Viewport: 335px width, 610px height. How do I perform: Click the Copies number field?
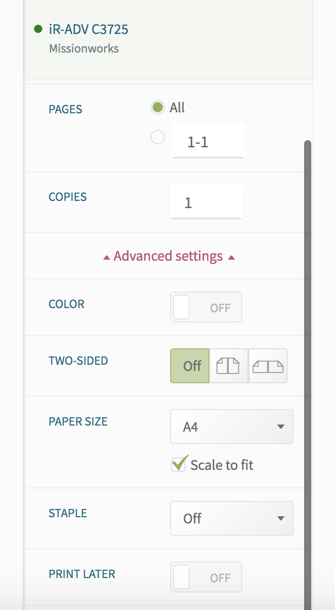[206, 202]
